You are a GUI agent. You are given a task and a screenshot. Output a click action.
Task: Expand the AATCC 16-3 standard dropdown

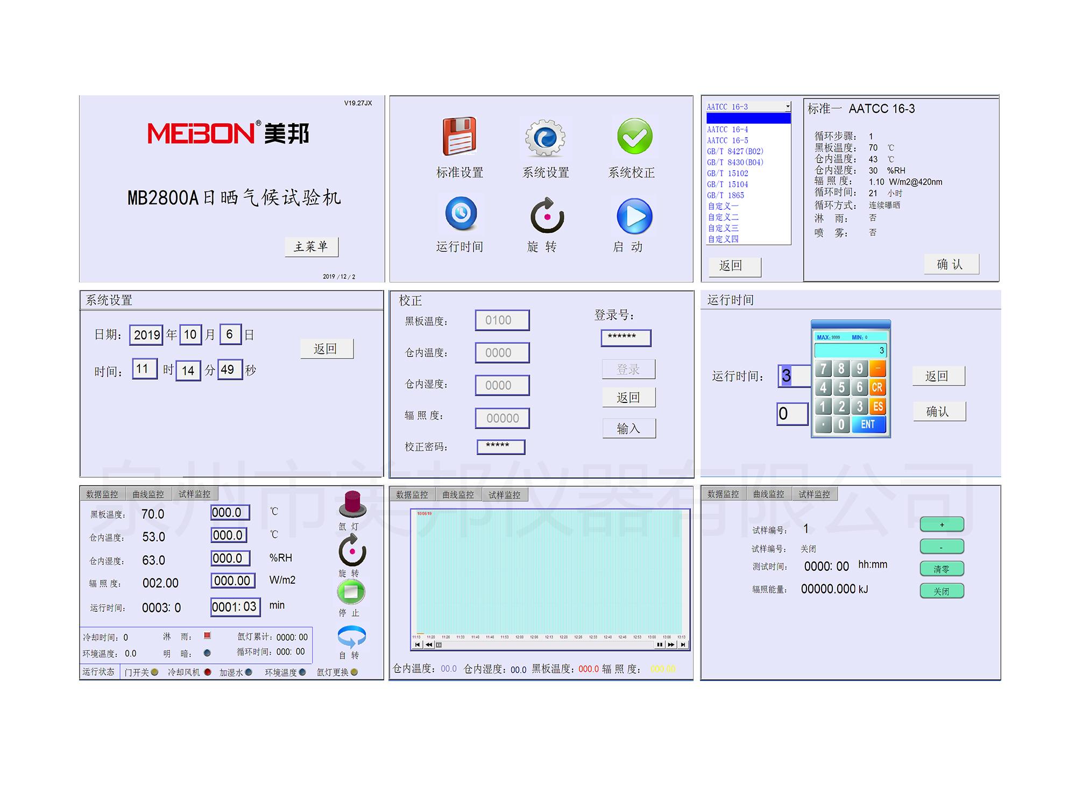[x=788, y=107]
